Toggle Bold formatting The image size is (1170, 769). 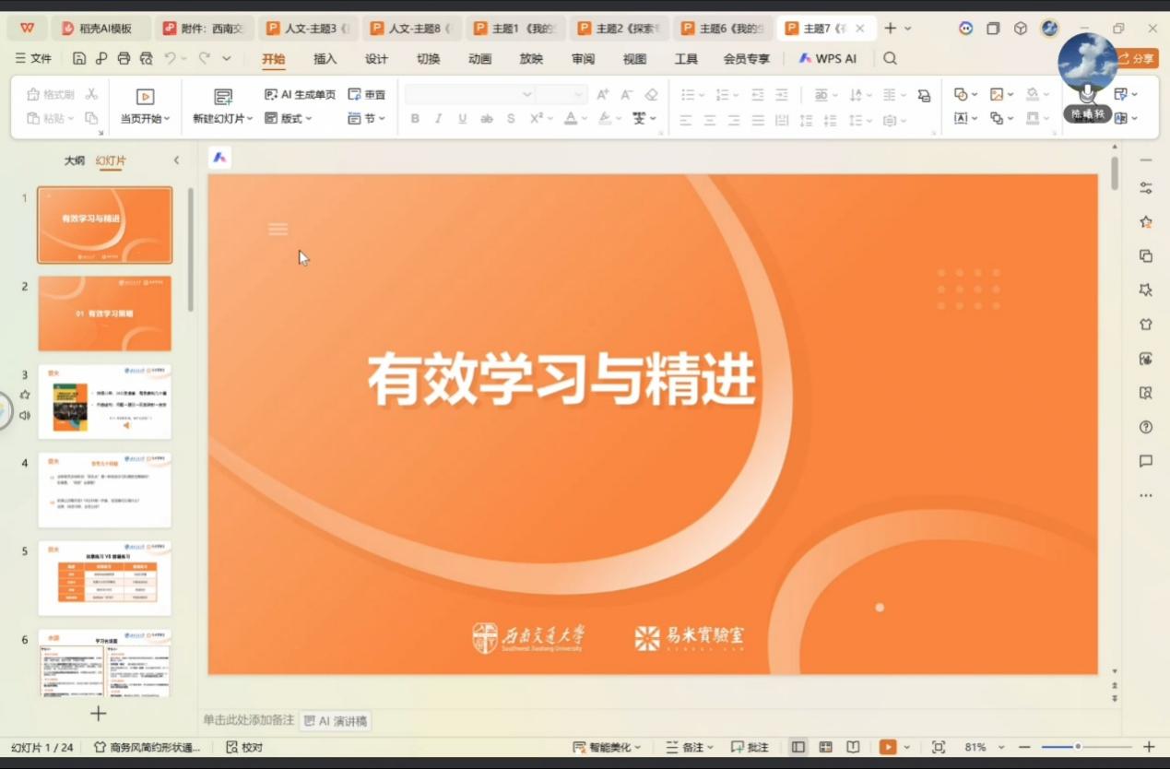click(x=415, y=118)
